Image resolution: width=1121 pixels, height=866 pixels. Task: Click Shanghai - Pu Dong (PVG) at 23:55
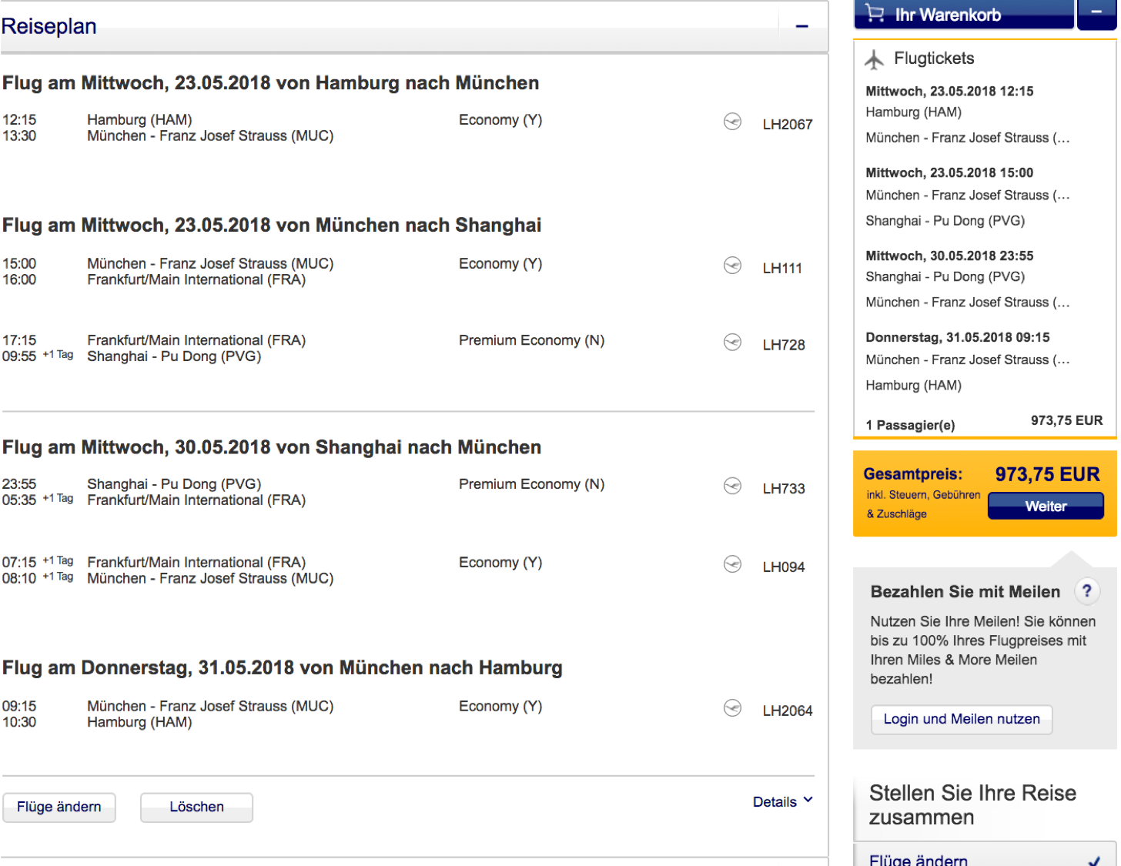[x=174, y=484]
